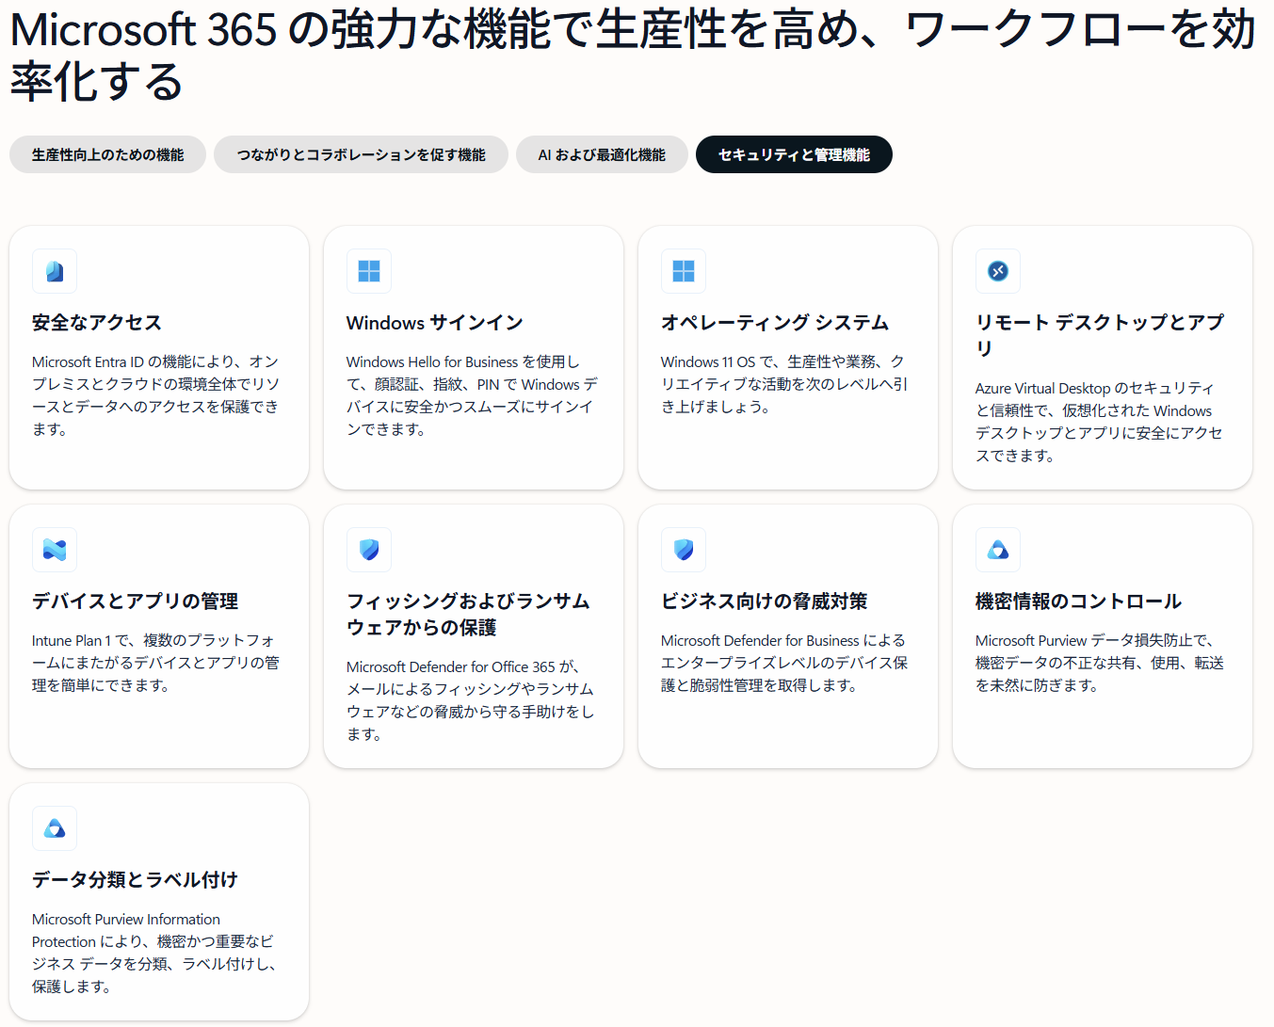This screenshot has width=1274, height=1027.
Task: Click the Windows logo icon above Windows サインイン
Action: pyautogui.click(x=369, y=271)
